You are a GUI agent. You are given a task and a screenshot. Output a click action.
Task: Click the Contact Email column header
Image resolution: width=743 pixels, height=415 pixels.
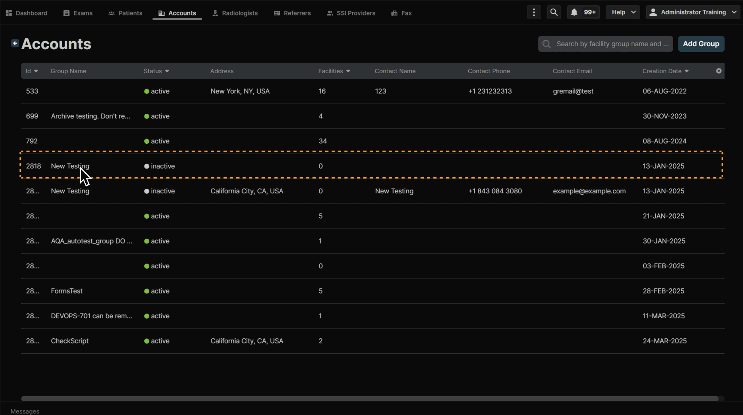(x=572, y=71)
